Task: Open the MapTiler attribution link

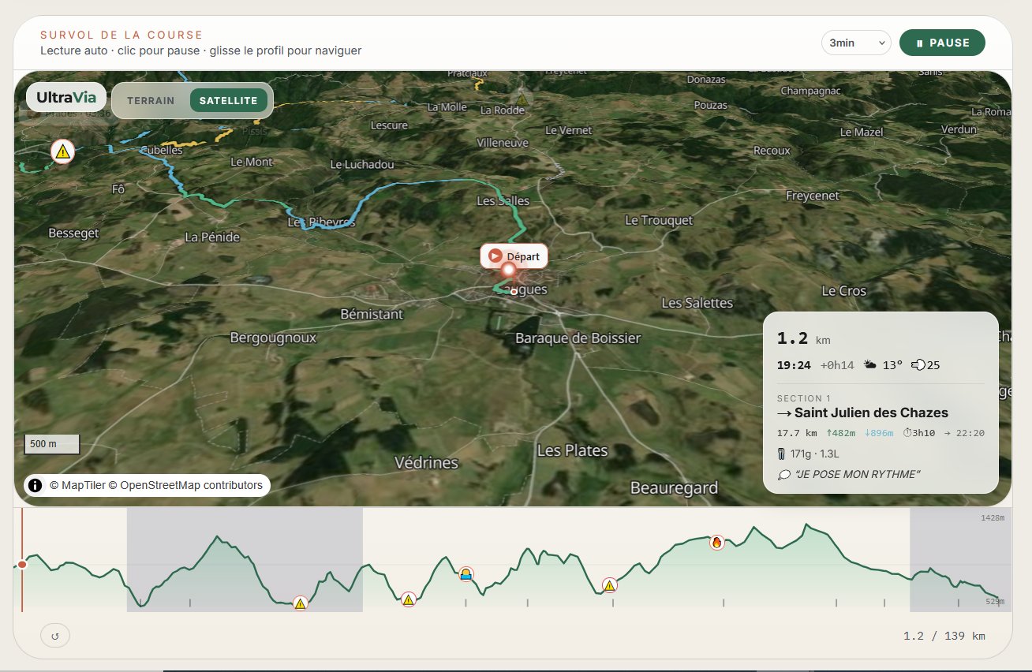Action: coord(77,485)
